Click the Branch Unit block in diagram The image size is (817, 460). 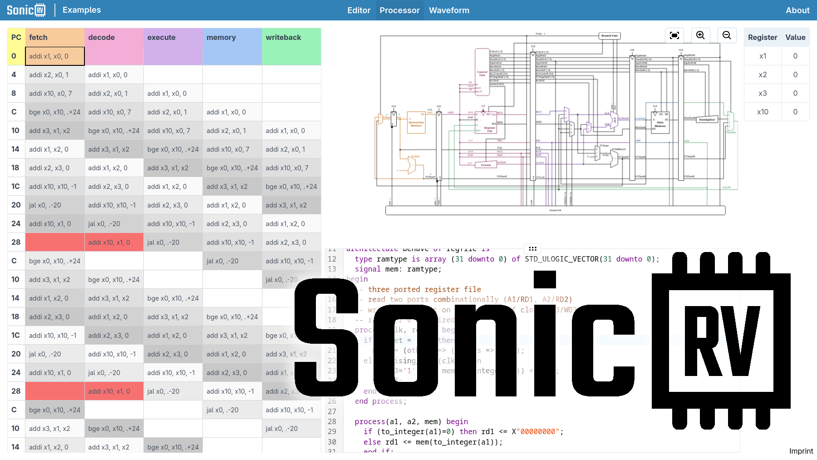609,35
